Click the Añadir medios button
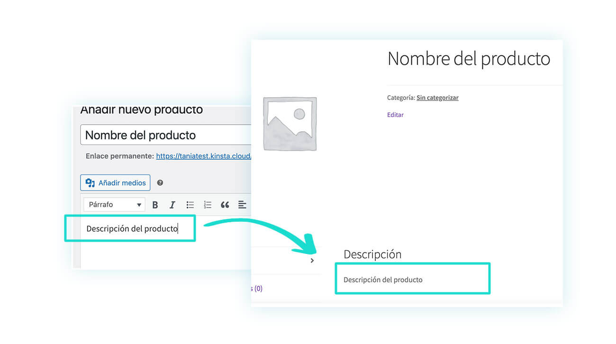Screen dimensions: 616x344 [115, 183]
